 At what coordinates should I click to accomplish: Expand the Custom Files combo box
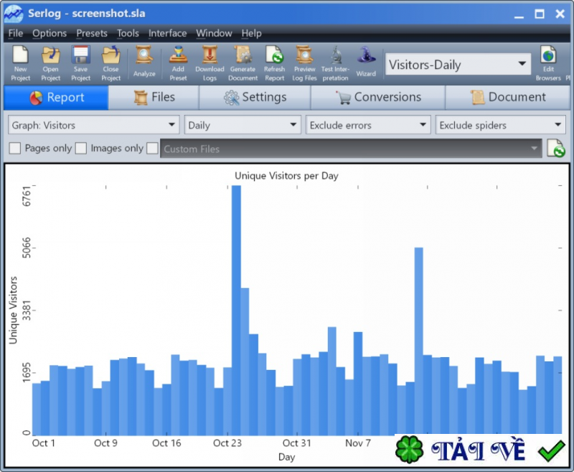[x=351, y=149]
